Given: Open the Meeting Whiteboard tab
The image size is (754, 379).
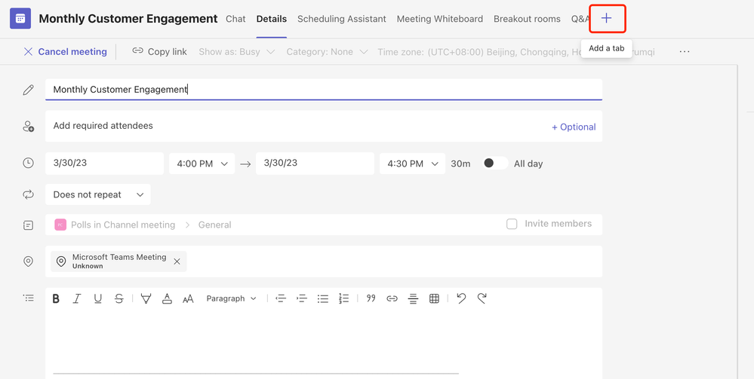Looking at the screenshot, I should (x=439, y=19).
